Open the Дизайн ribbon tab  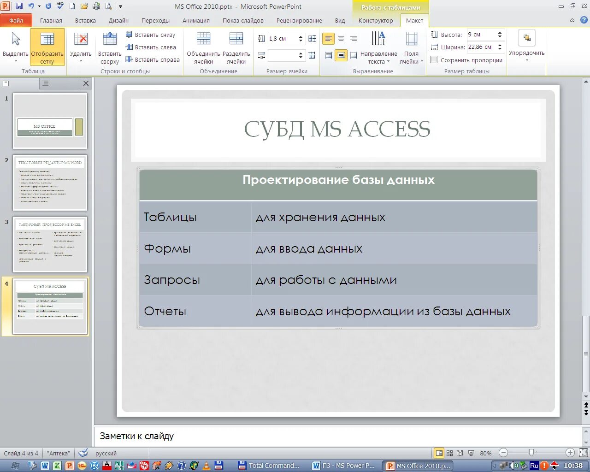[x=118, y=20]
